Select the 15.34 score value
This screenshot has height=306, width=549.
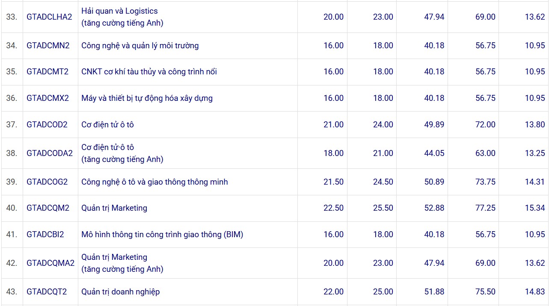point(535,208)
